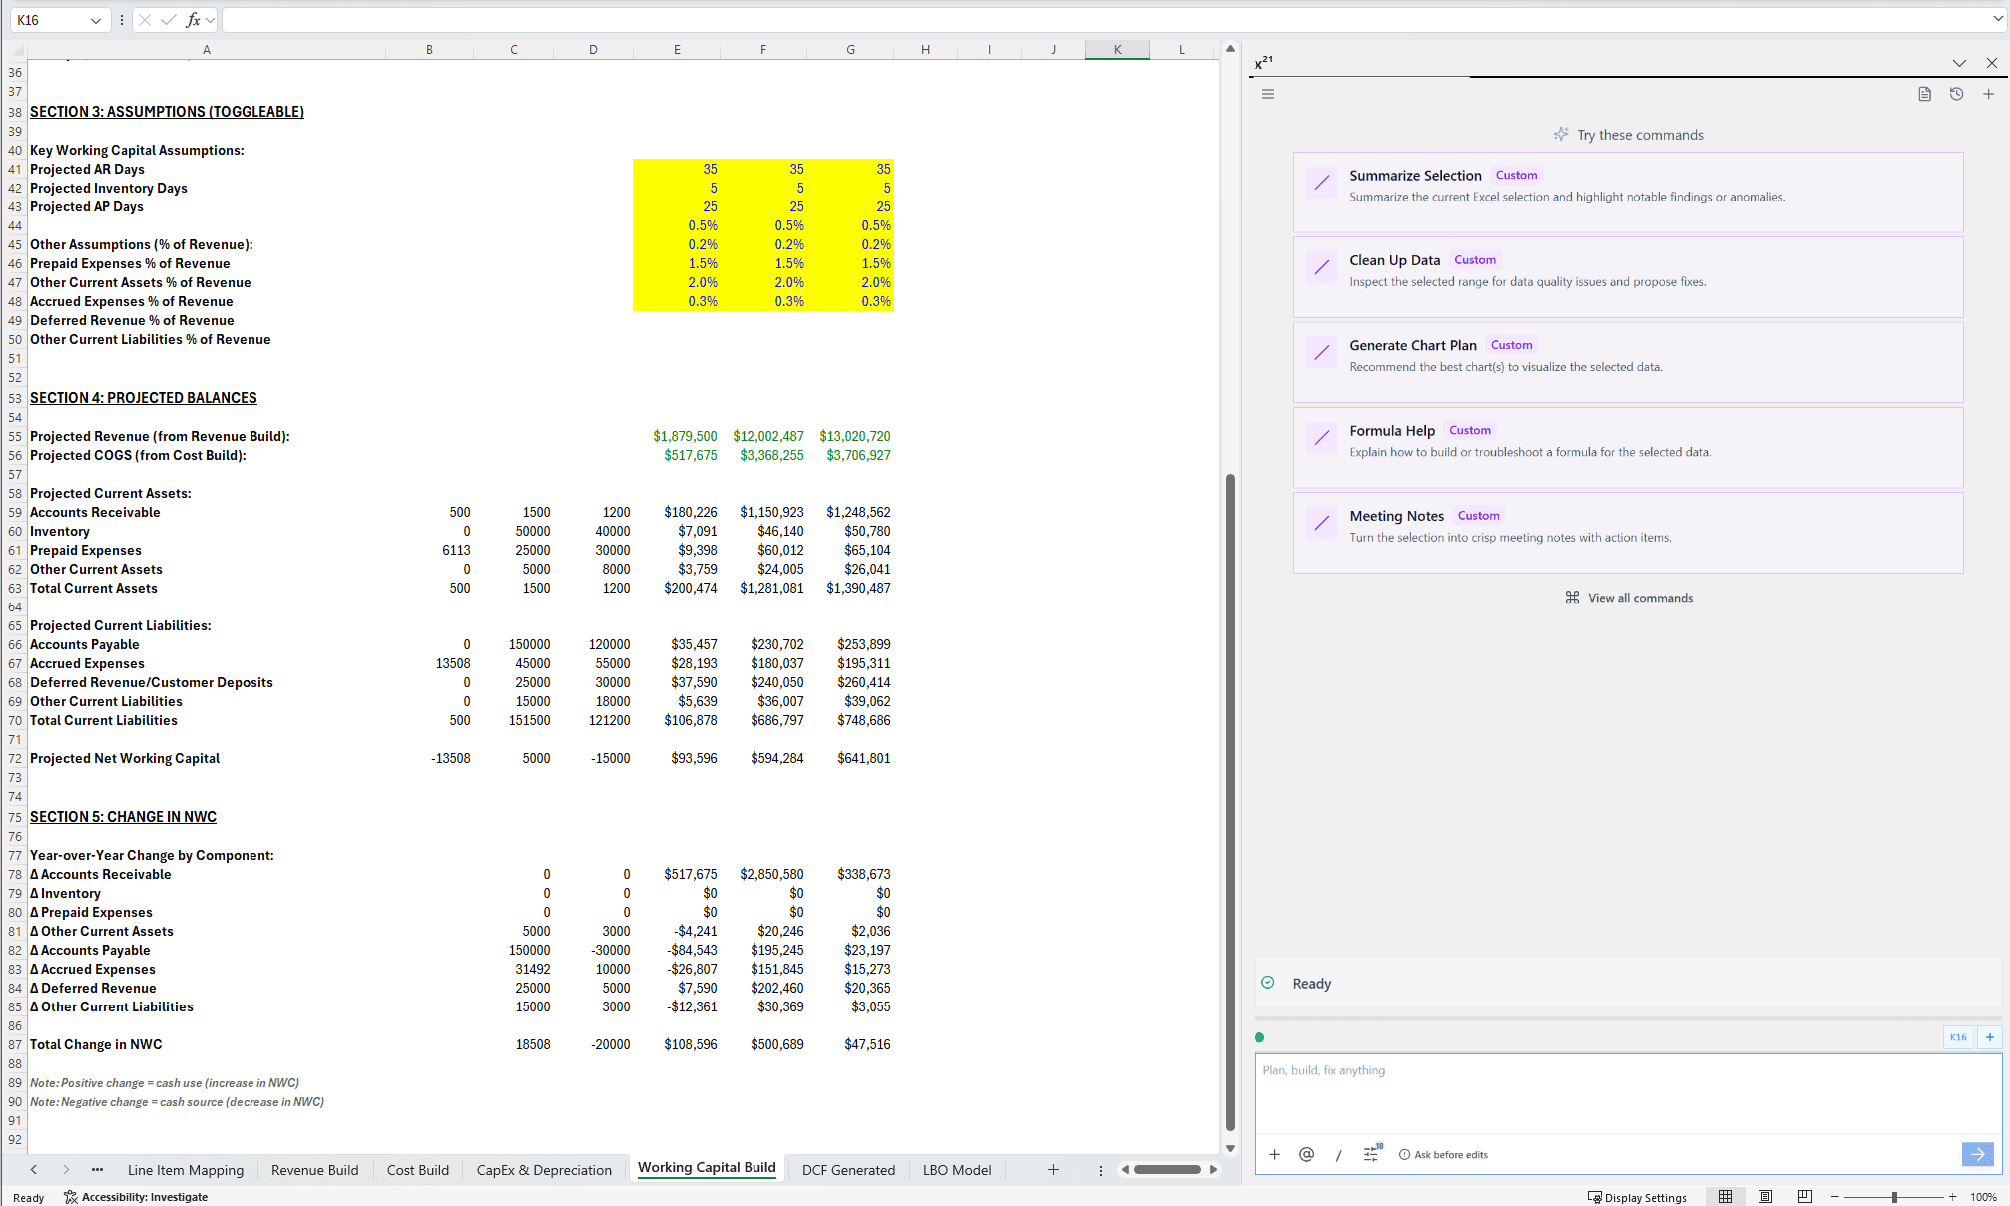Image resolution: width=2010 pixels, height=1206 pixels.
Task: Collapse the add-in task pane chevron
Action: pyautogui.click(x=1959, y=63)
